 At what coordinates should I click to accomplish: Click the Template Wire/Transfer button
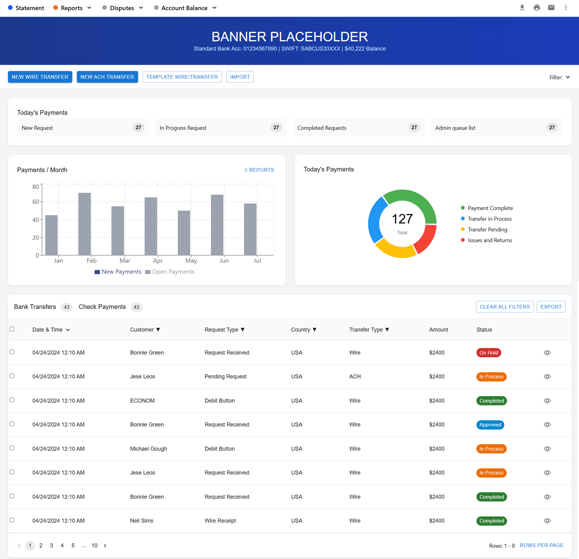click(182, 77)
